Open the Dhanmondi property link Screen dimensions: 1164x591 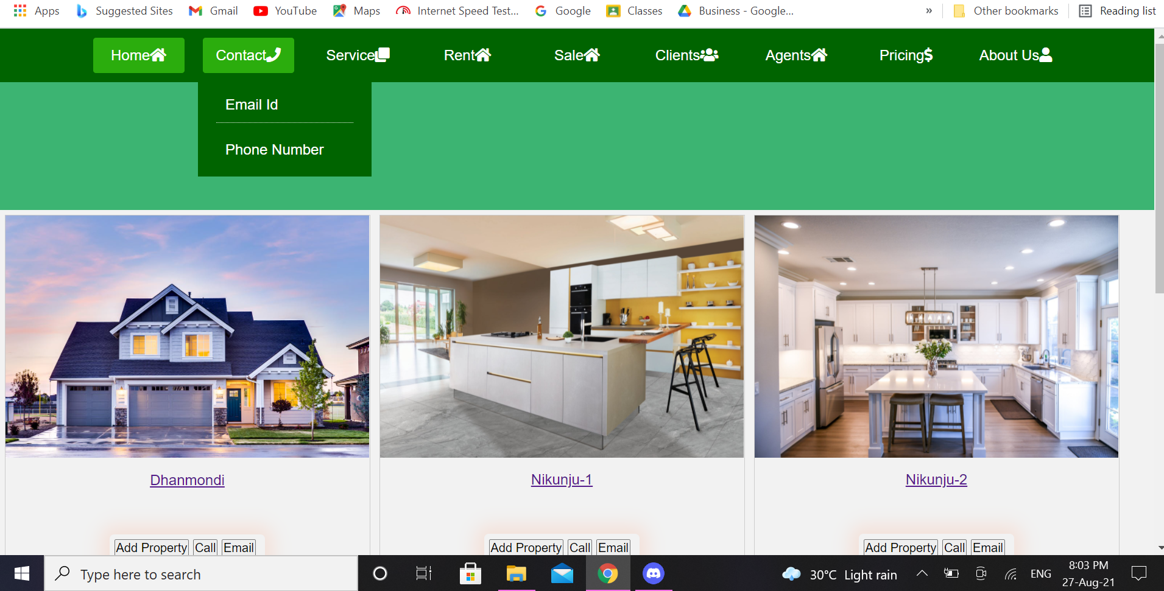pos(188,480)
